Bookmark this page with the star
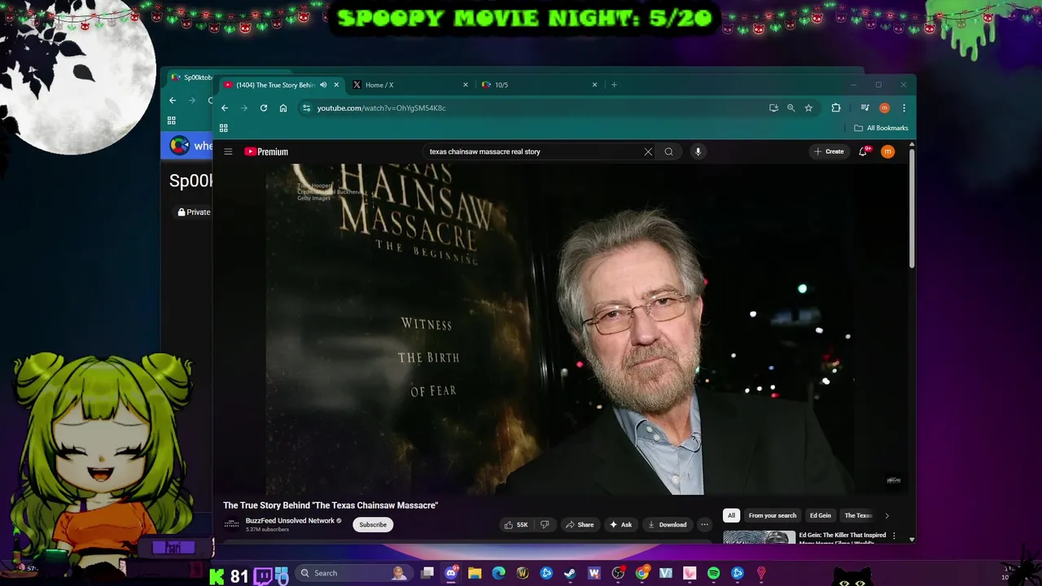 808,107
